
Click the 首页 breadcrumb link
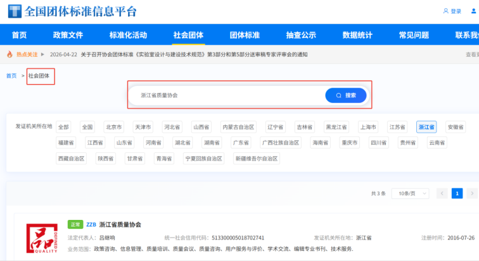(x=11, y=76)
